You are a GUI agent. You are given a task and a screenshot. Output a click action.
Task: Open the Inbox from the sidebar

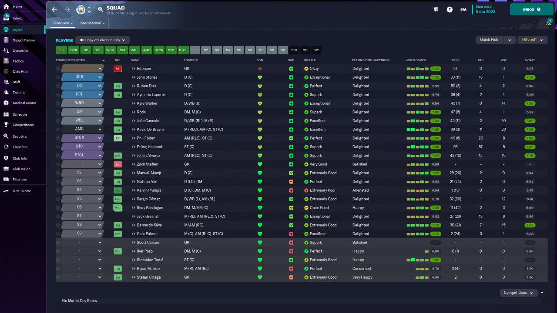[x=17, y=18]
